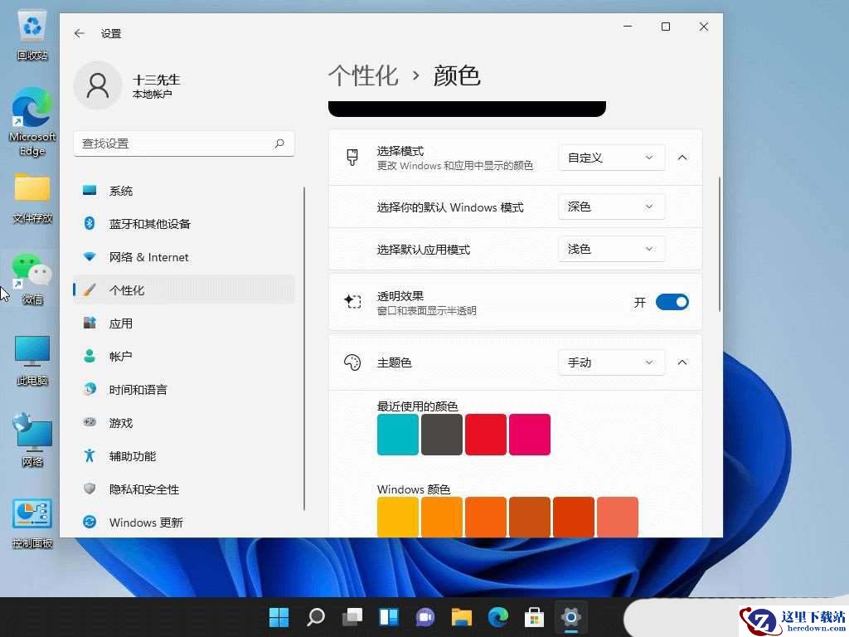Screen dimensions: 849x637
Task: Click the sparkle icon beside 透明效果
Action: (x=352, y=302)
